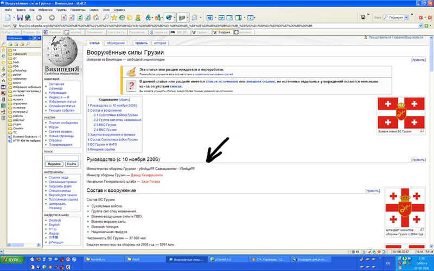
Task: Click the Home house icon
Action: tap(96, 18)
